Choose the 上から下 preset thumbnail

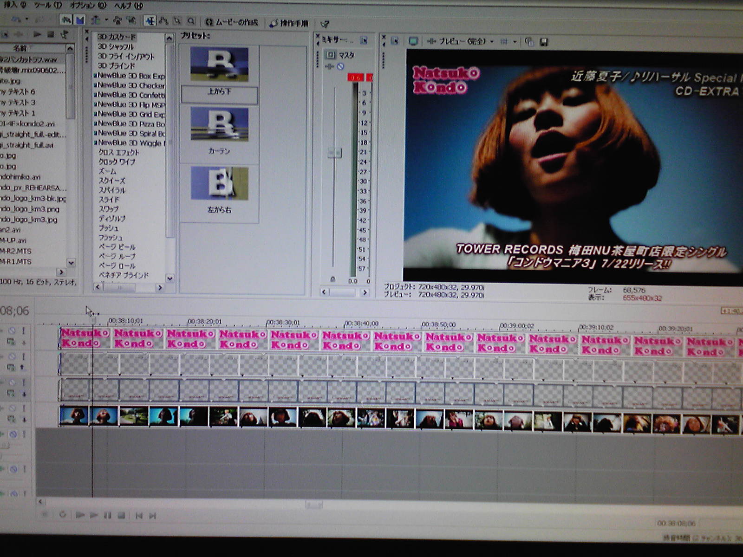point(219,65)
